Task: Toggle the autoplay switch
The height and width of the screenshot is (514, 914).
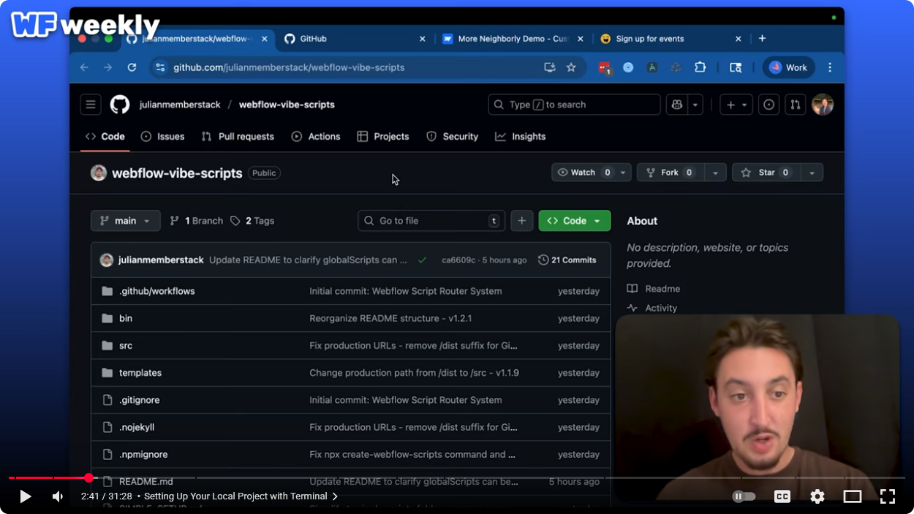Action: 744,496
